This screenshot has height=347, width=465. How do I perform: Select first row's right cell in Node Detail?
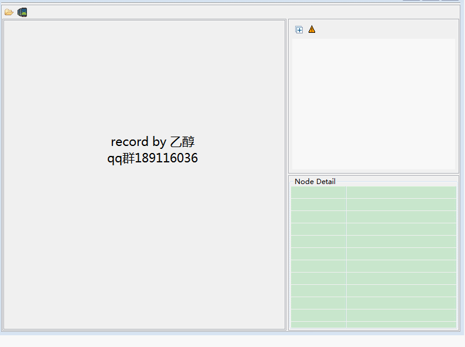pos(401,192)
